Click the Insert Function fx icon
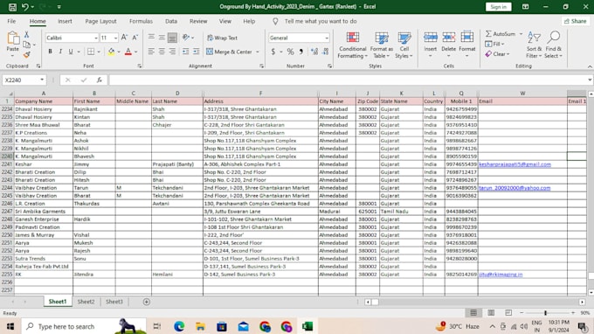Image resolution: width=594 pixels, height=334 pixels. coord(100,80)
